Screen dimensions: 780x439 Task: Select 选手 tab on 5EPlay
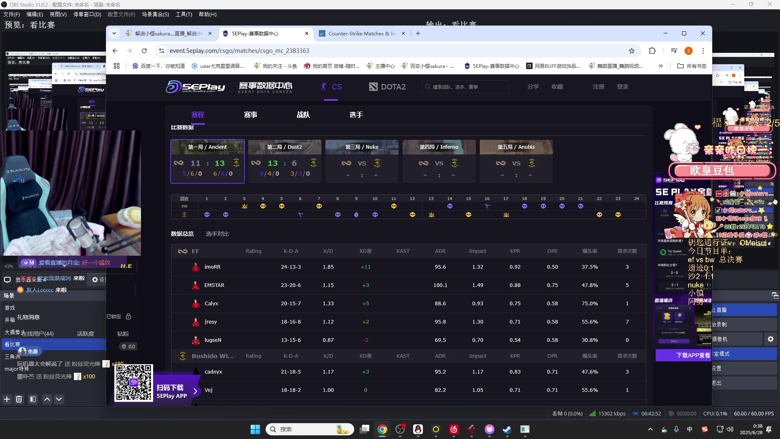click(356, 115)
